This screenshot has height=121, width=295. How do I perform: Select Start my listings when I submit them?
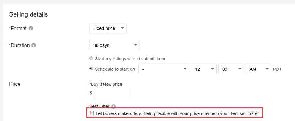point(91,58)
